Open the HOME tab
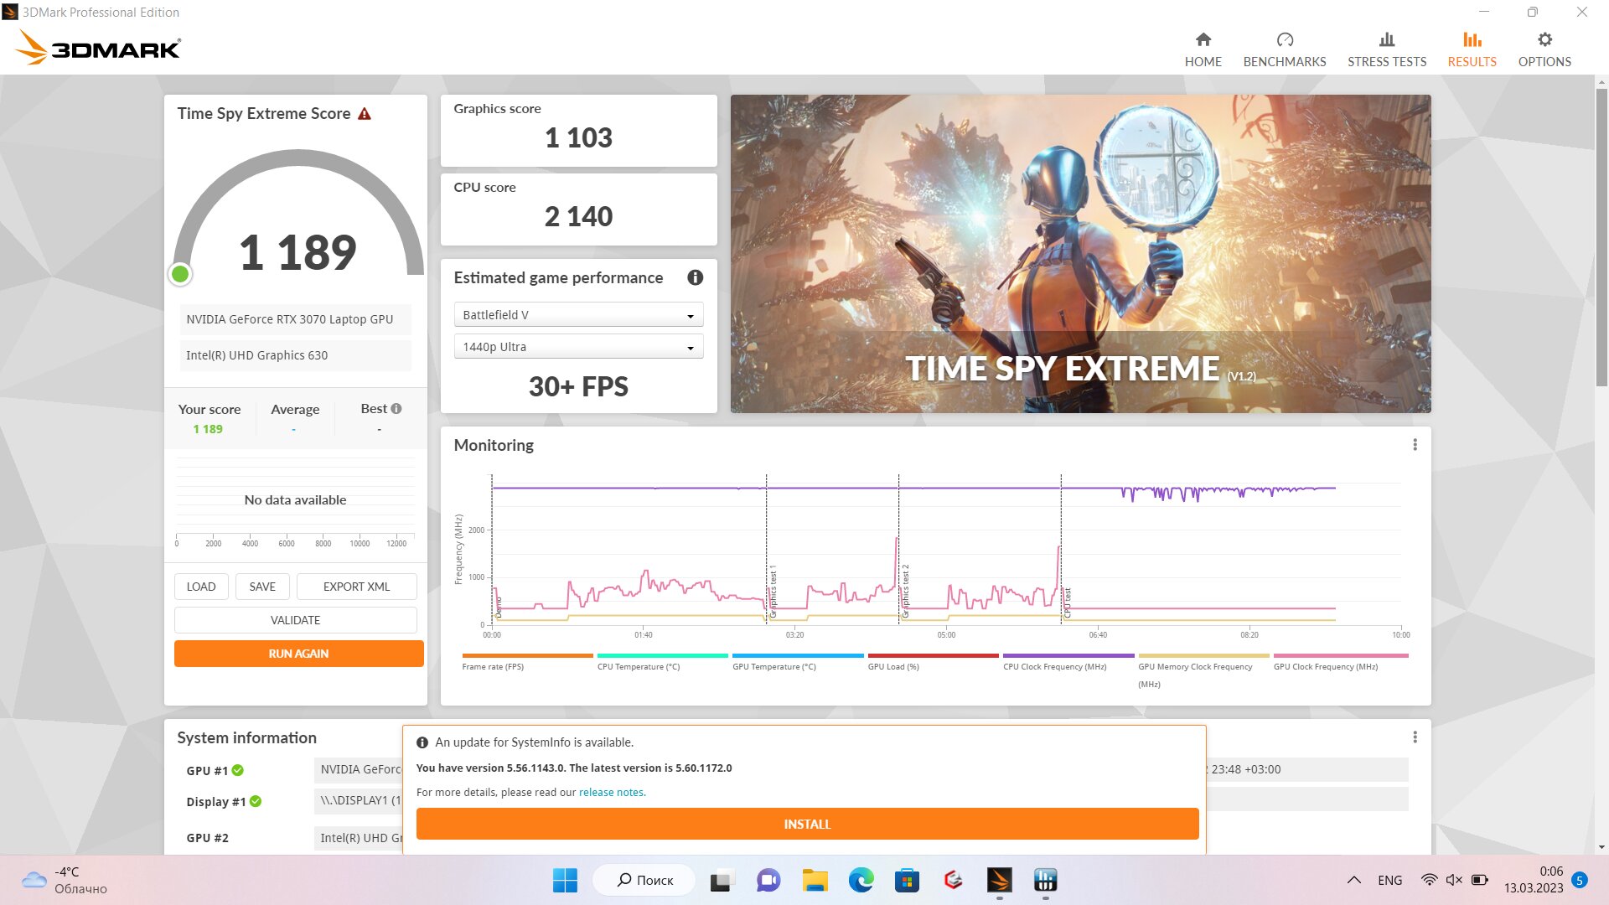This screenshot has width=1609, height=905. point(1203,49)
